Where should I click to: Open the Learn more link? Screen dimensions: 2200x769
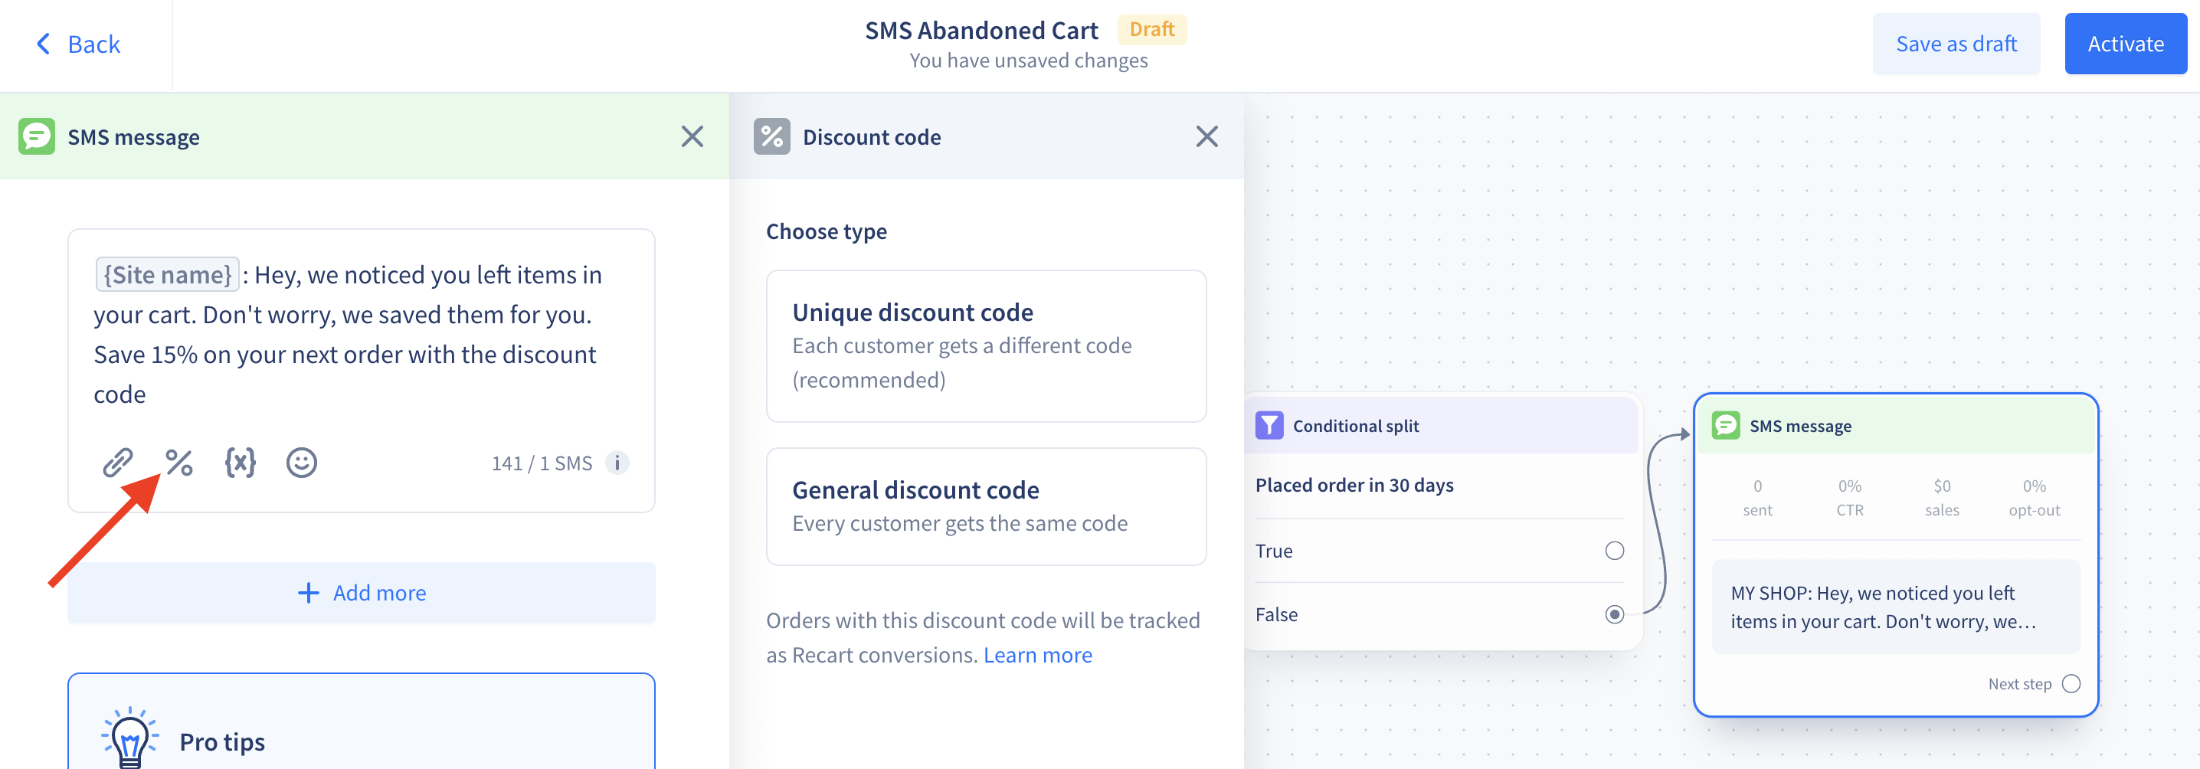(1036, 655)
